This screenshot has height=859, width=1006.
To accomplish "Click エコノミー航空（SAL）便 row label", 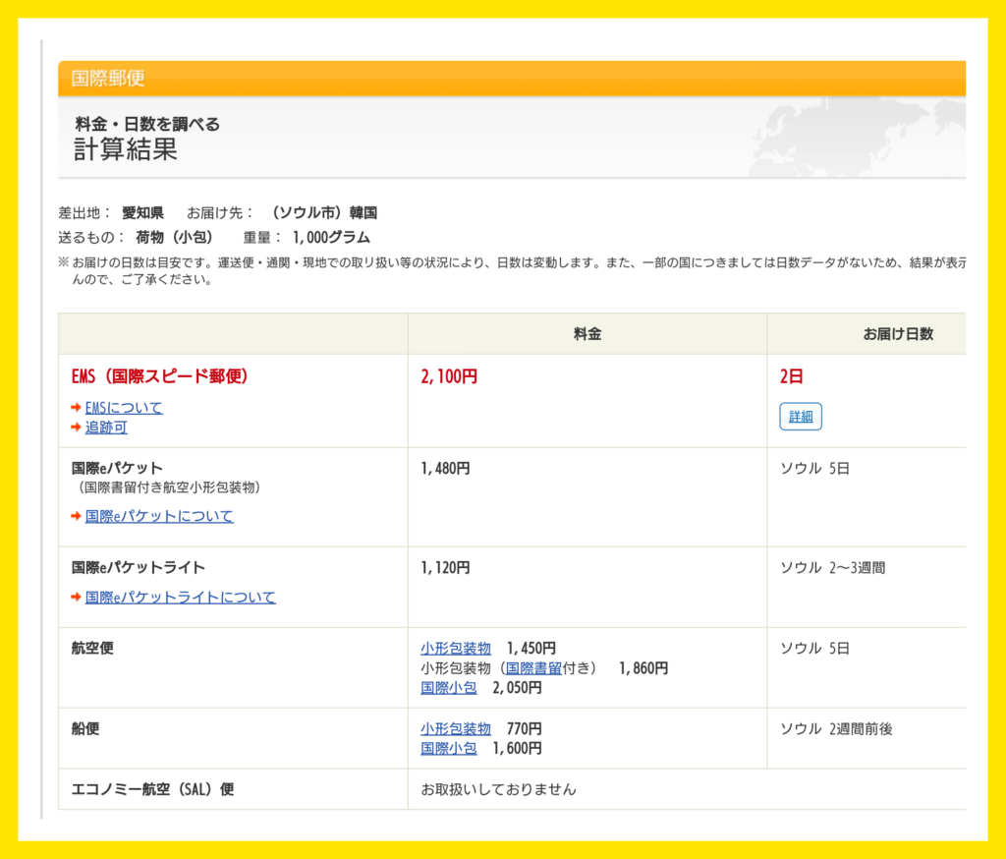I will (152, 789).
